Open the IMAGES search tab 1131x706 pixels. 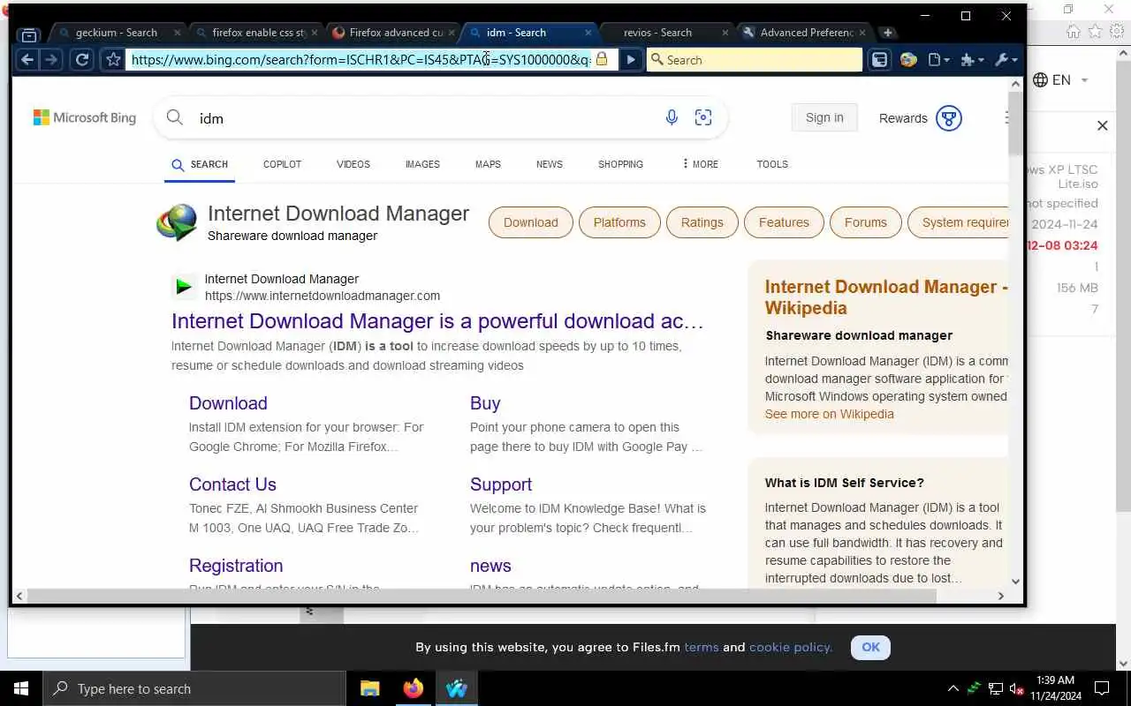422,164
